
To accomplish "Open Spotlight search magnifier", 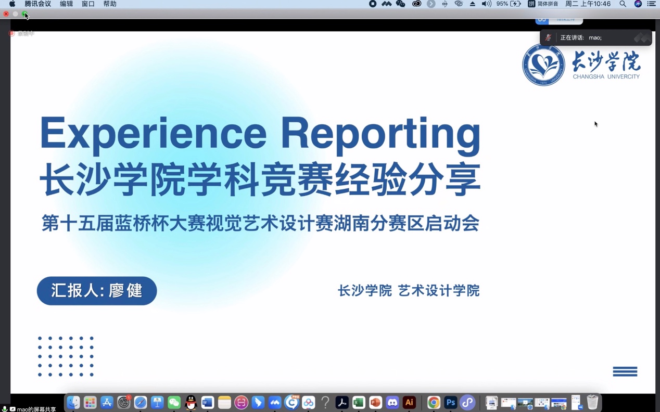I will (x=623, y=4).
